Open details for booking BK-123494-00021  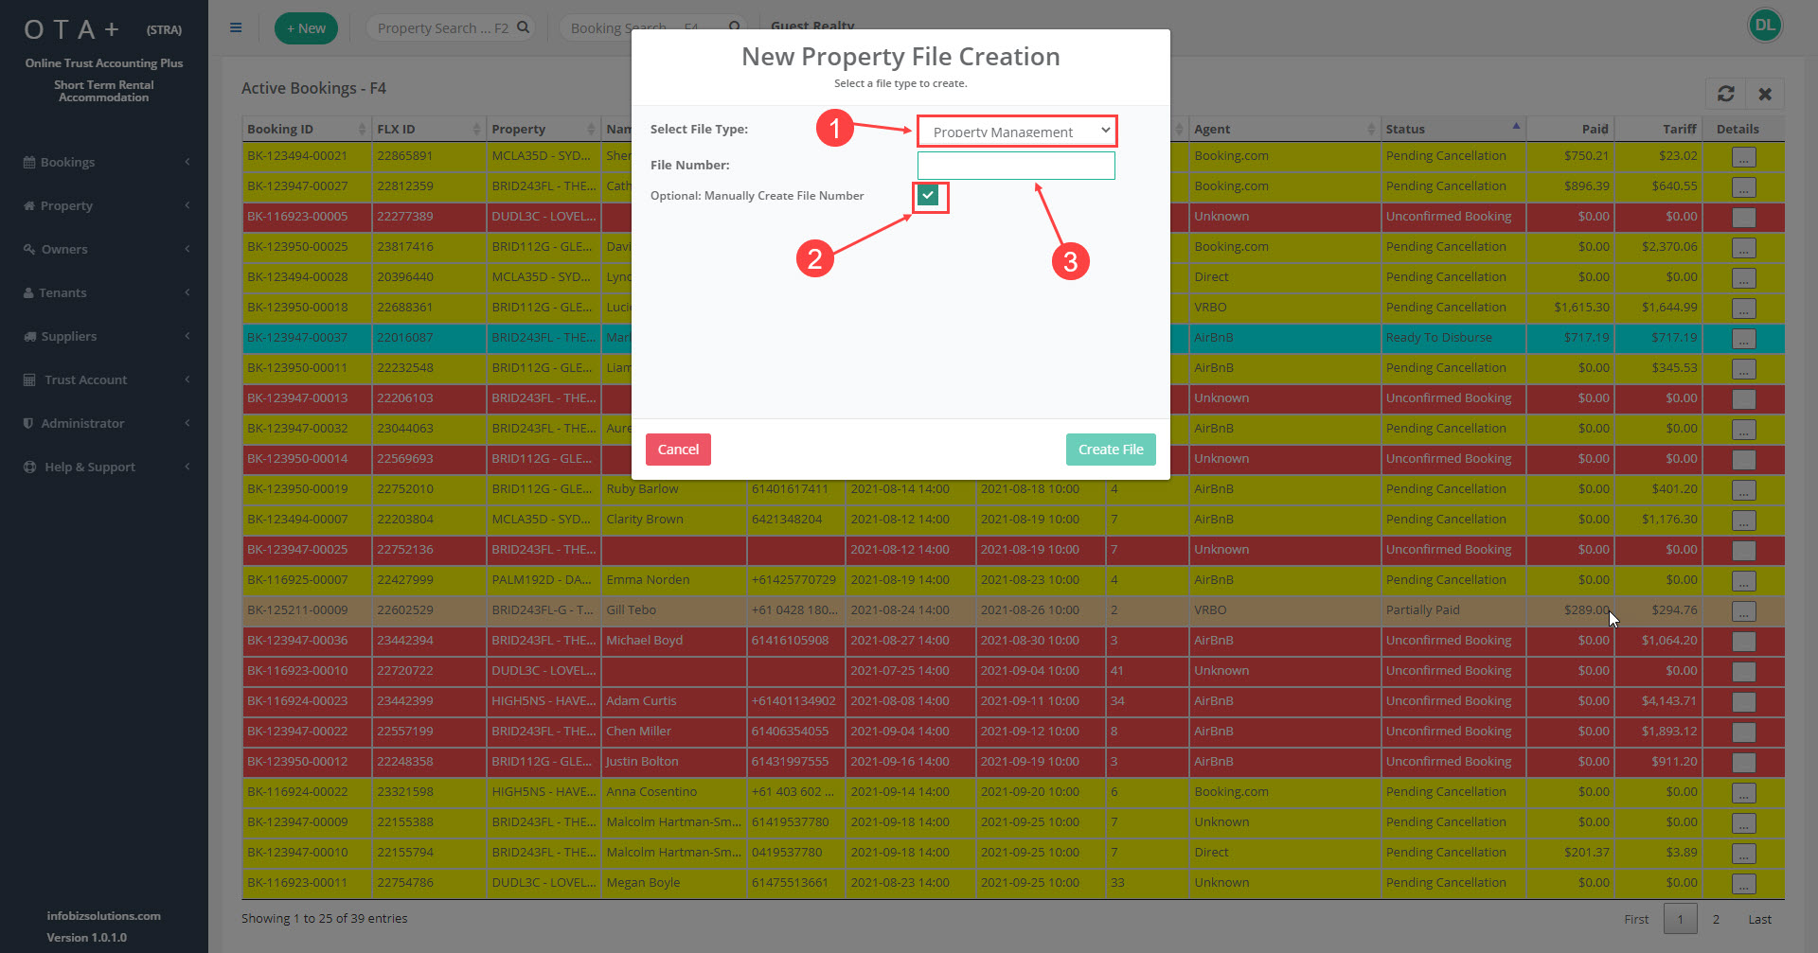click(x=1743, y=157)
